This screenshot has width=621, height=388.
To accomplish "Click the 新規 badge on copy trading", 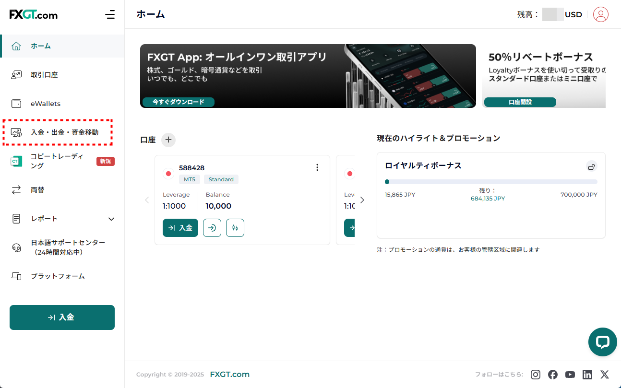I will point(106,161).
